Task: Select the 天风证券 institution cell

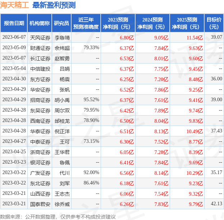Action: coord(40,38)
